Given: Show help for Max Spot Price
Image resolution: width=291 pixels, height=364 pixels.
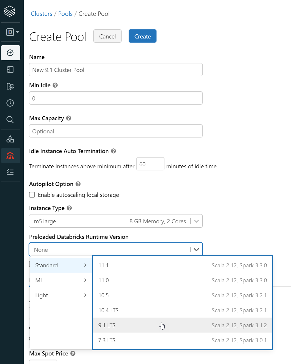Looking at the screenshot, I should pyautogui.click(x=73, y=353).
